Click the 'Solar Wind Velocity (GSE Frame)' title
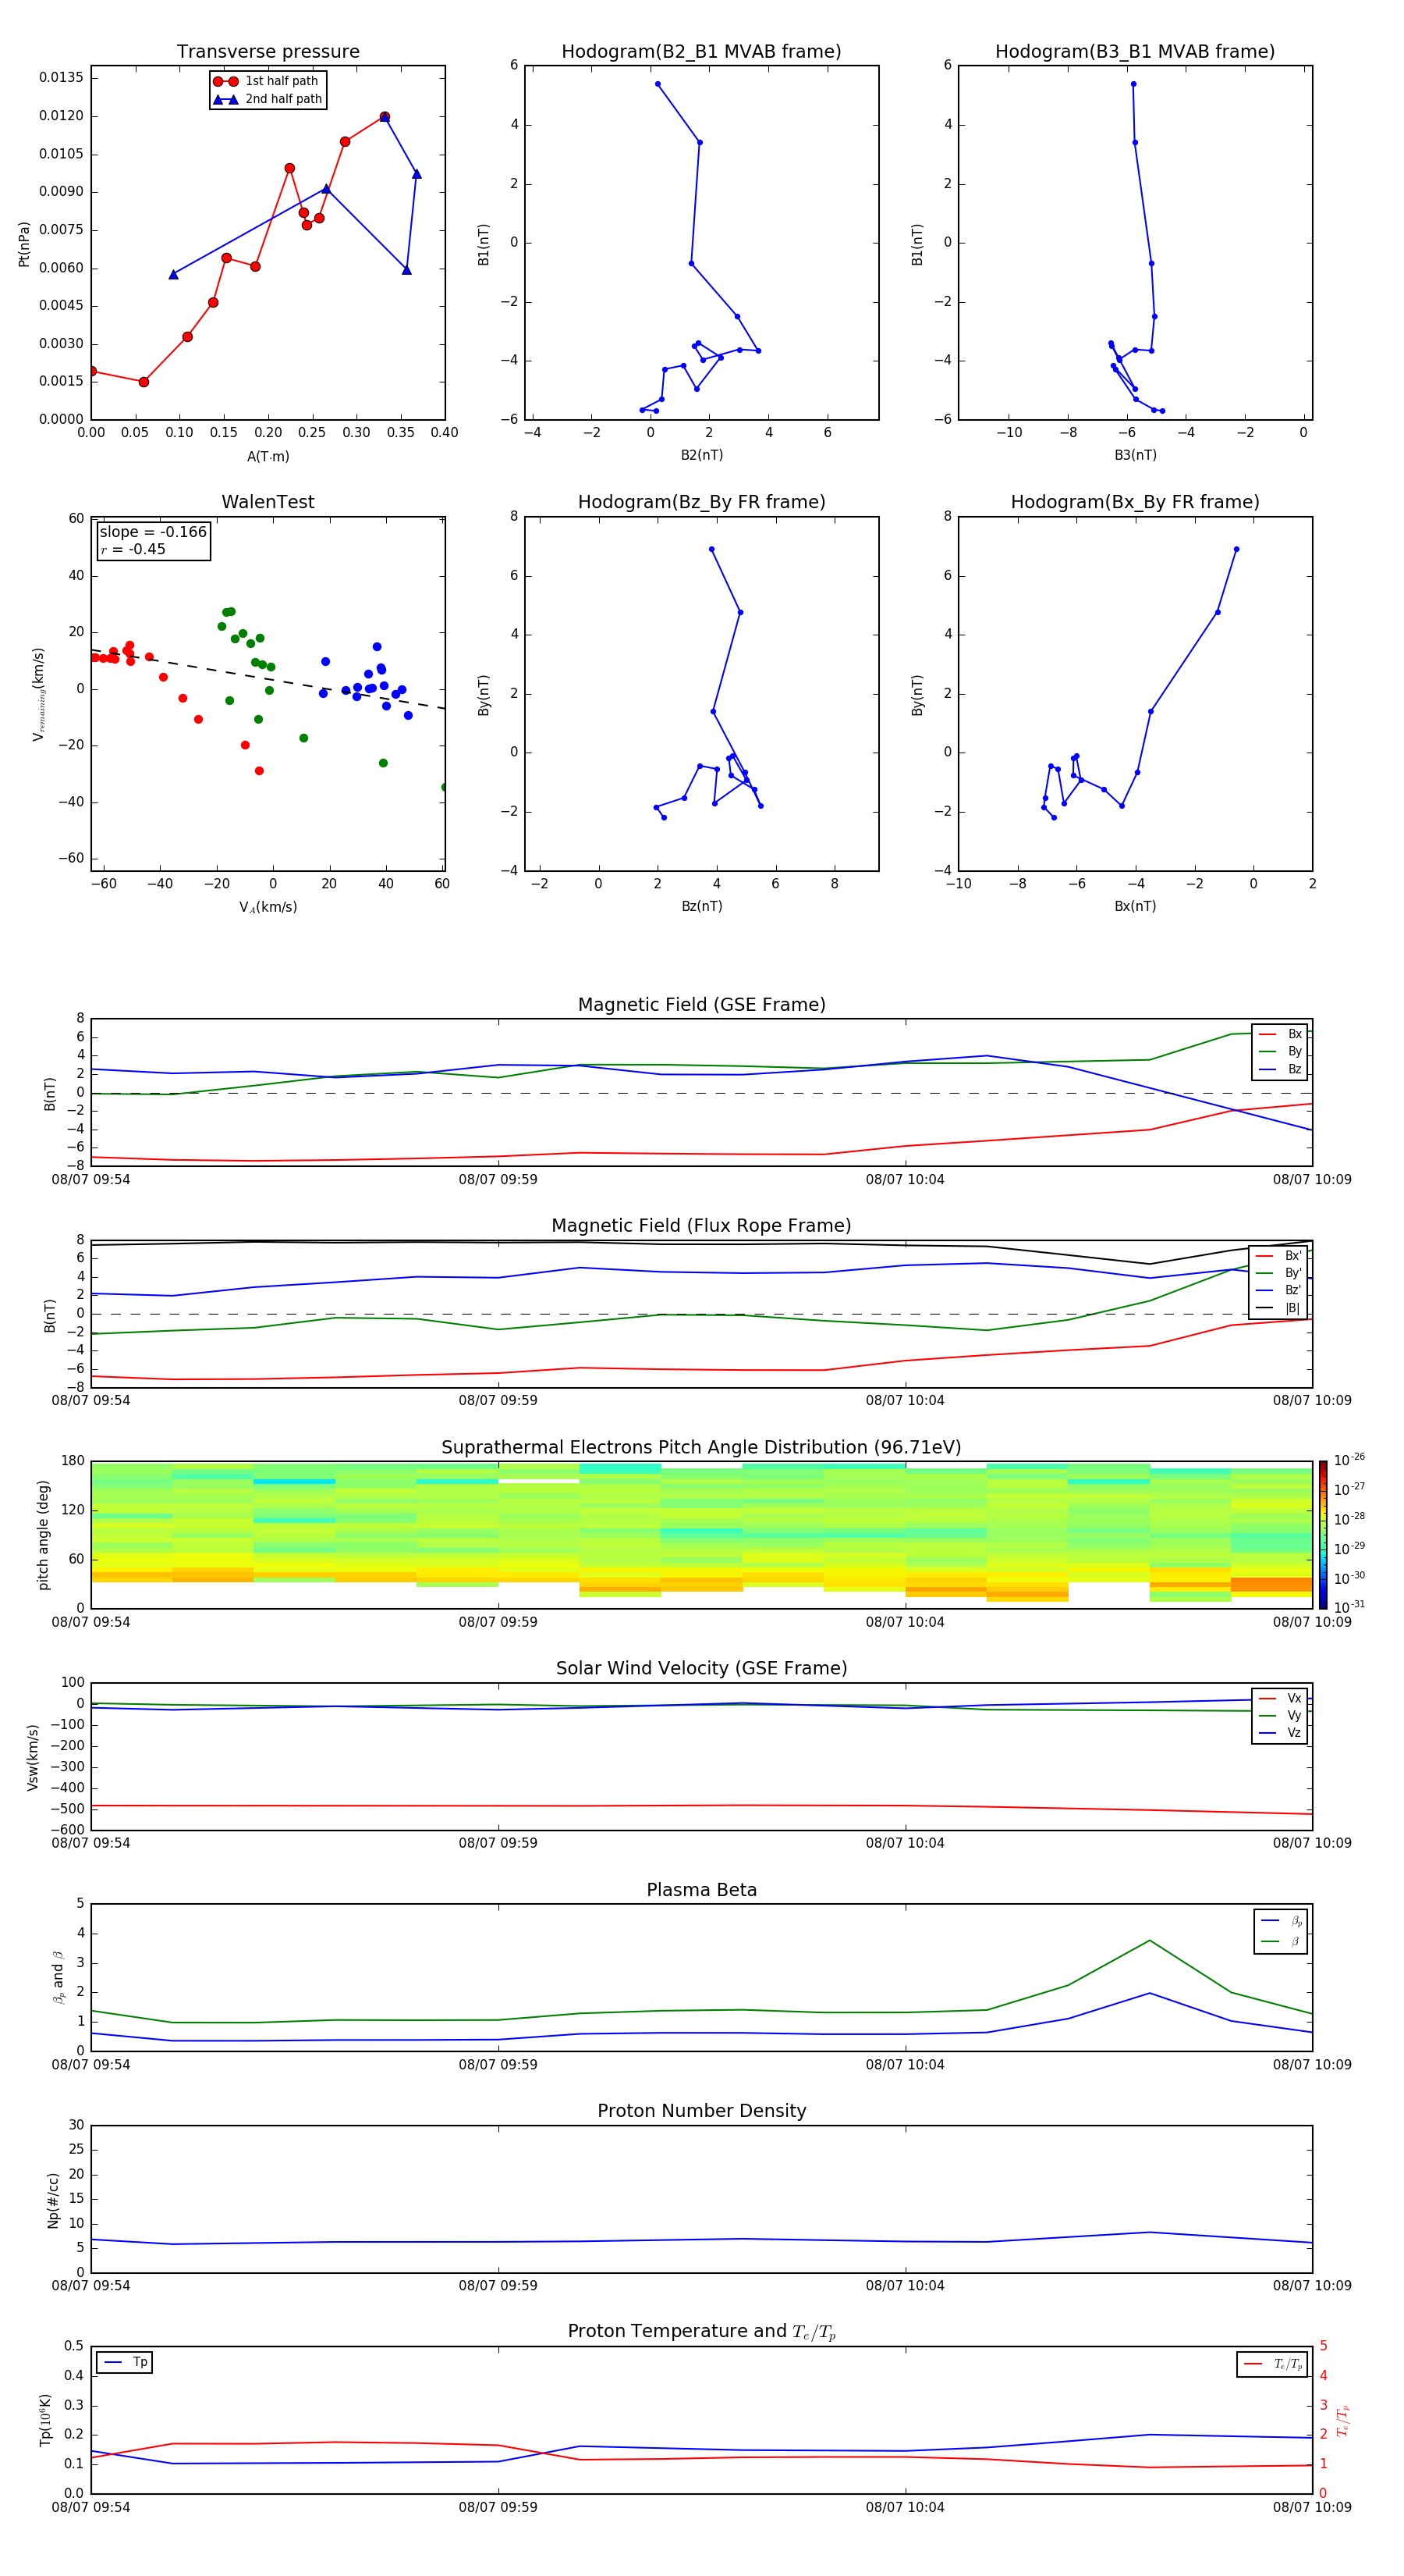This screenshot has width=1404, height=2576. 701,1669
